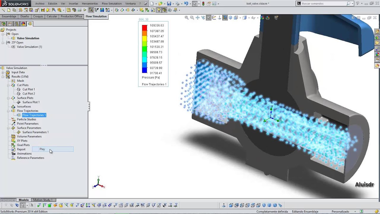Toggle the display lightbulb icon in Flow toolbar

click(x=159, y=10)
